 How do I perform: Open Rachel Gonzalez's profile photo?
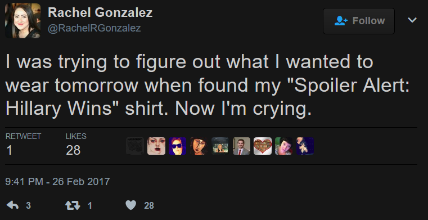point(22,21)
